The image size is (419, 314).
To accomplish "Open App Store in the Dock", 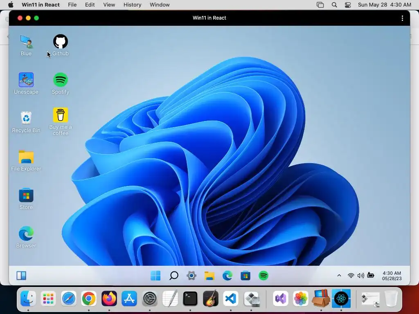I will point(129,298).
